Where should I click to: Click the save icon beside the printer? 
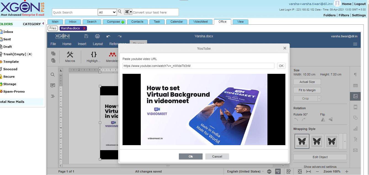86,36
